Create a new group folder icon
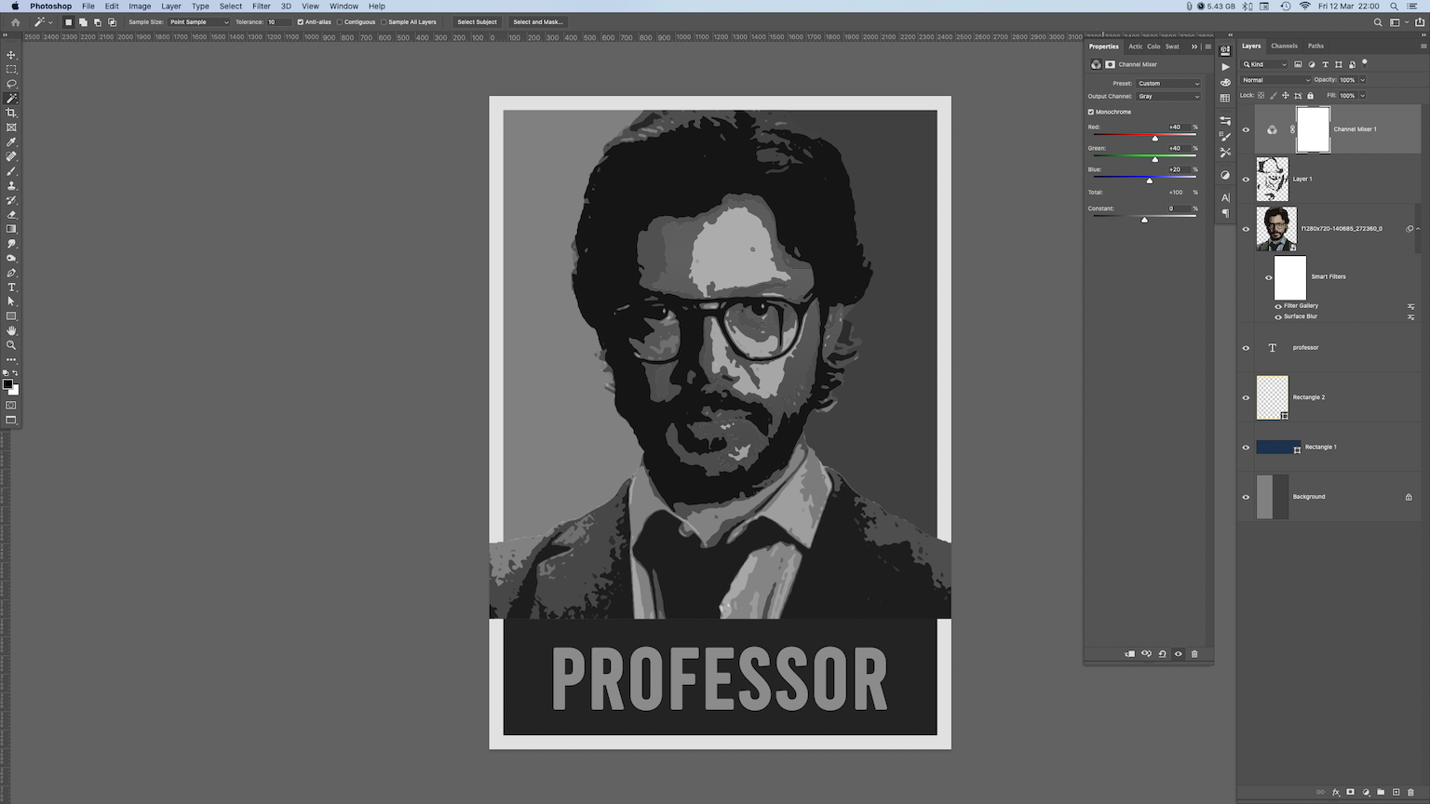The height and width of the screenshot is (804, 1430). 1381,793
